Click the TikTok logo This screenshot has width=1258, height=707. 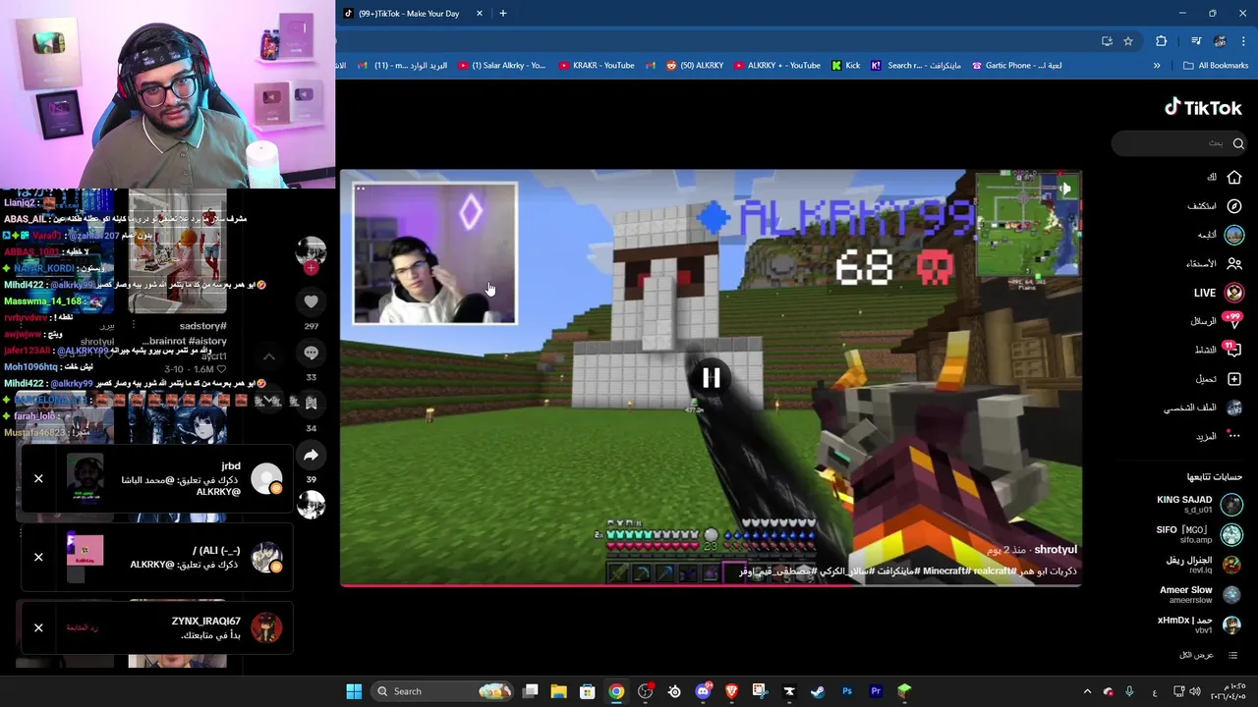[x=1203, y=107]
